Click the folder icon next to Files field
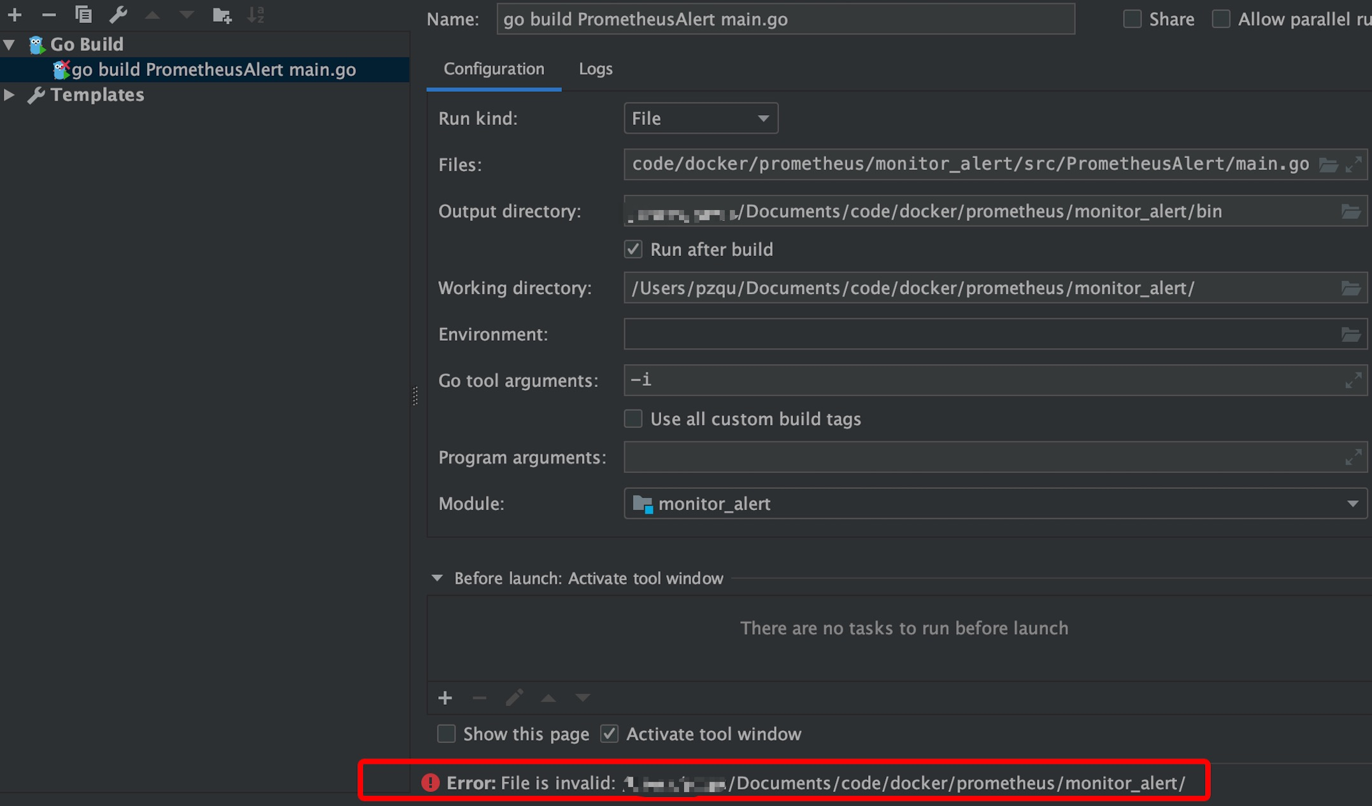The height and width of the screenshot is (806, 1372). [x=1330, y=165]
